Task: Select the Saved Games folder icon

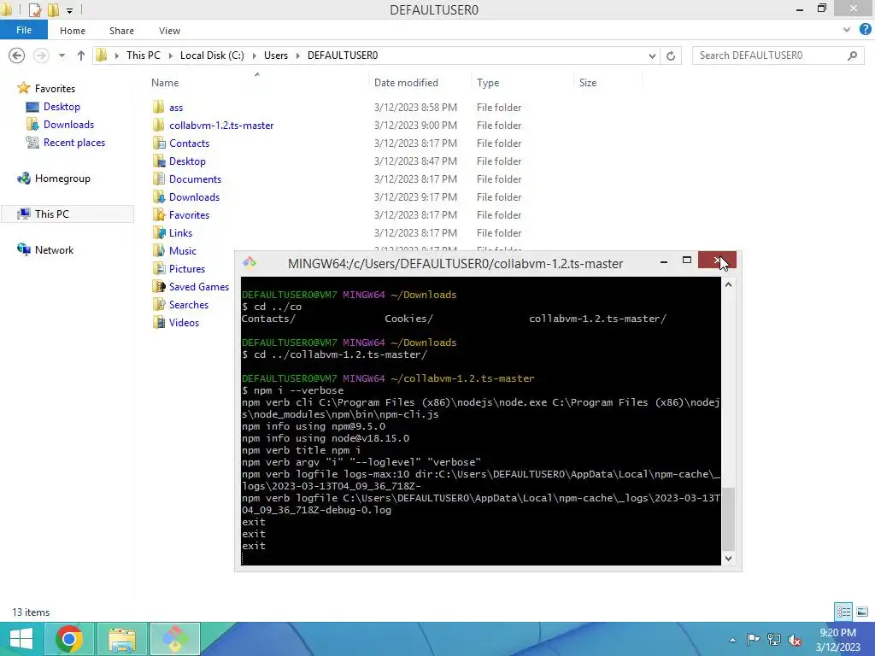Action: tap(159, 287)
